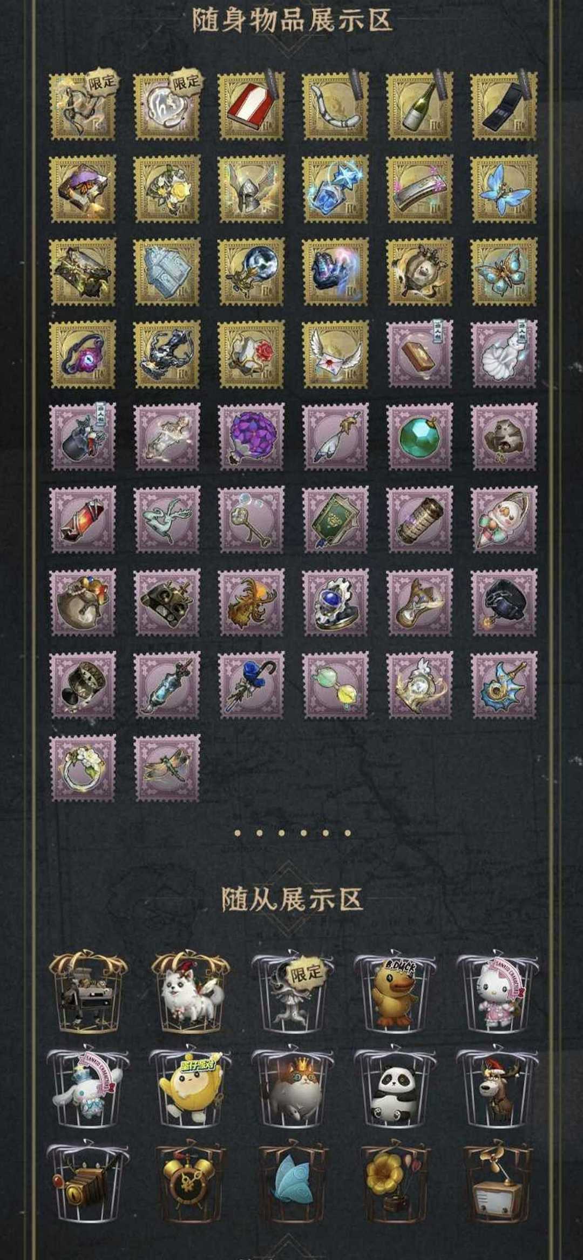This screenshot has height=1260, width=583.
Task: Click the green gem ornament stamp
Action: click(420, 437)
